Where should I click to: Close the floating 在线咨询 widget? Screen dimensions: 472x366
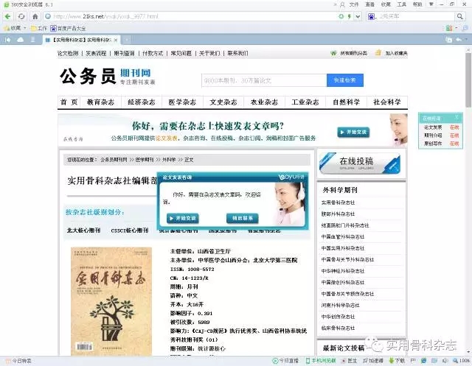457,117
